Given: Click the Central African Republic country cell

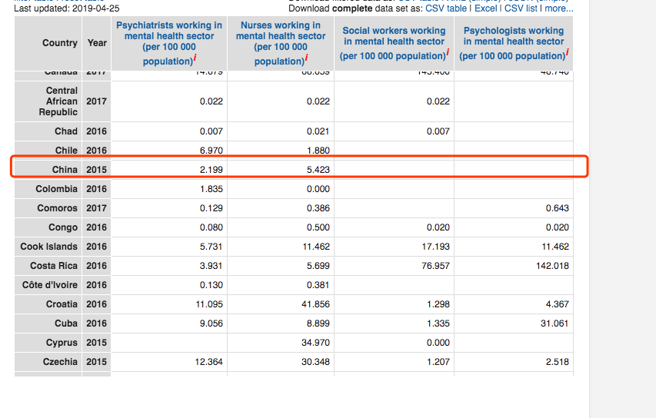Looking at the screenshot, I should click(62, 101).
